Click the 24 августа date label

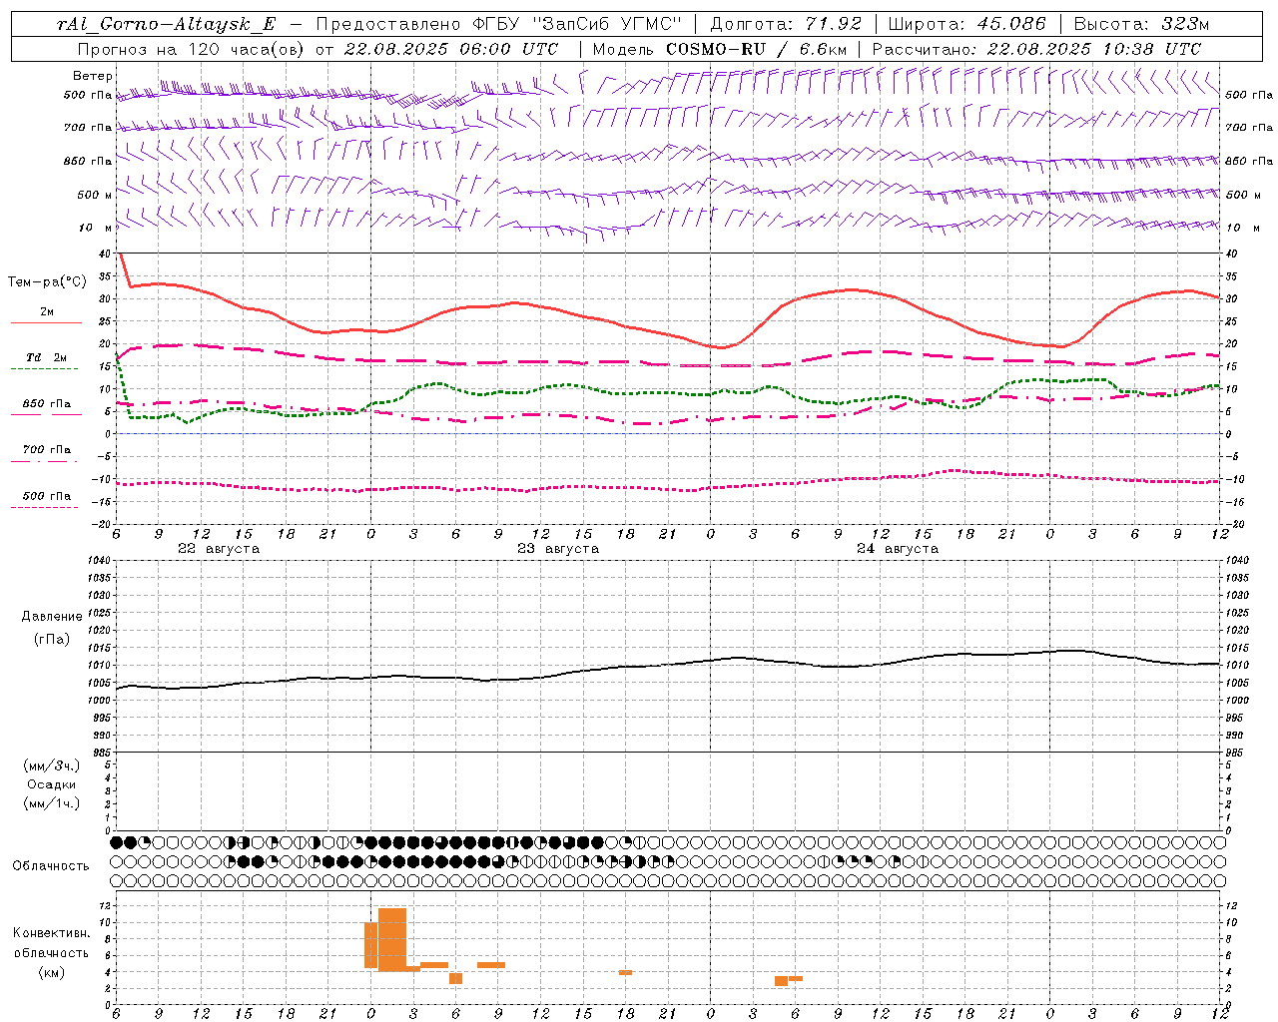[x=898, y=549]
